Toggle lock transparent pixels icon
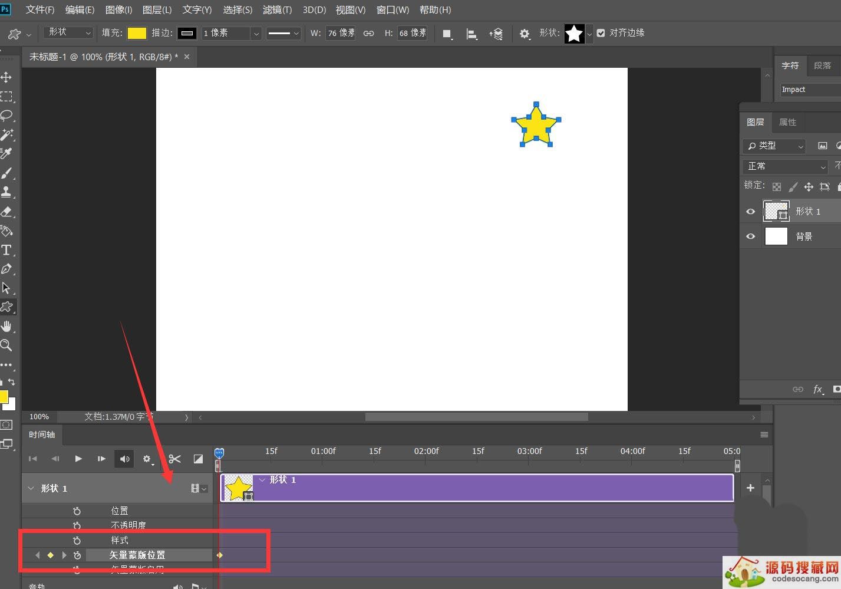This screenshot has width=841, height=589. (x=777, y=187)
